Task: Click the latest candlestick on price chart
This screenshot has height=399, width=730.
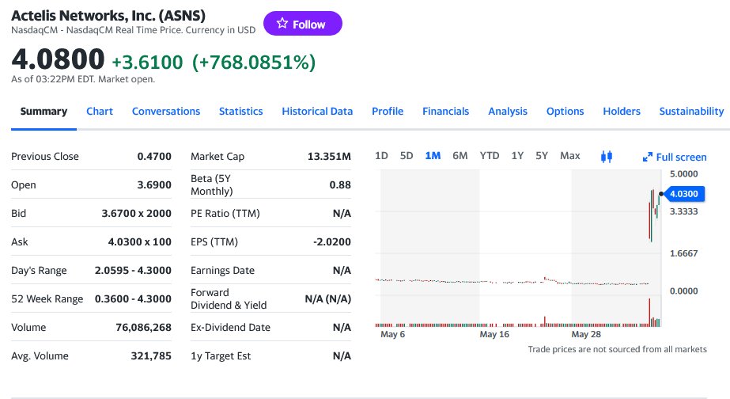Action: (x=659, y=200)
